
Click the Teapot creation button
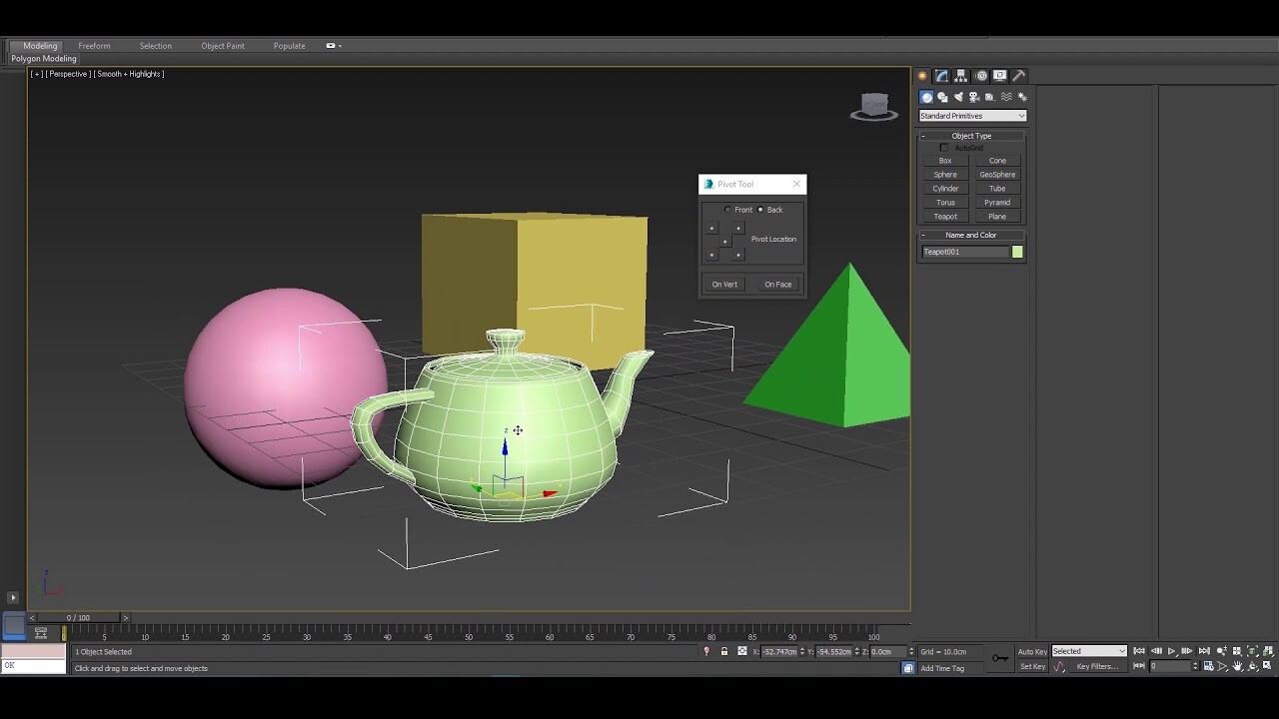tap(944, 216)
